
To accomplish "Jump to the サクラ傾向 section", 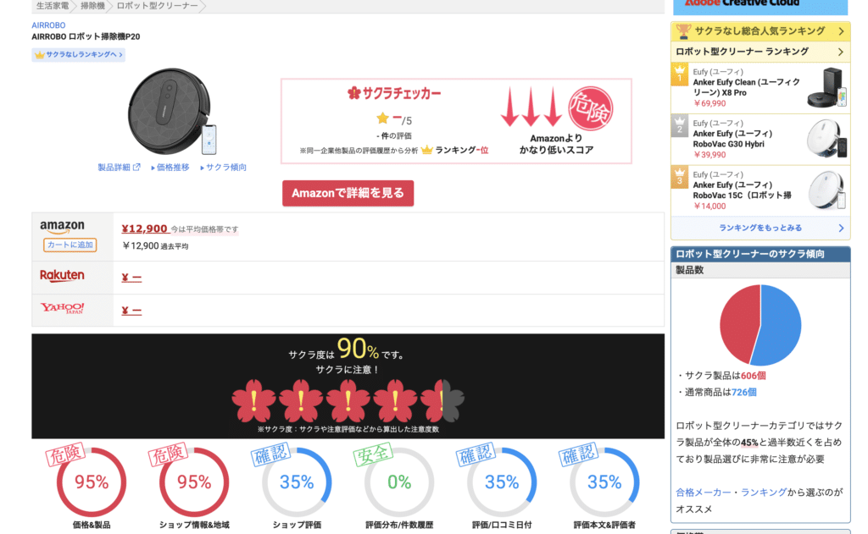I will click(x=225, y=168).
